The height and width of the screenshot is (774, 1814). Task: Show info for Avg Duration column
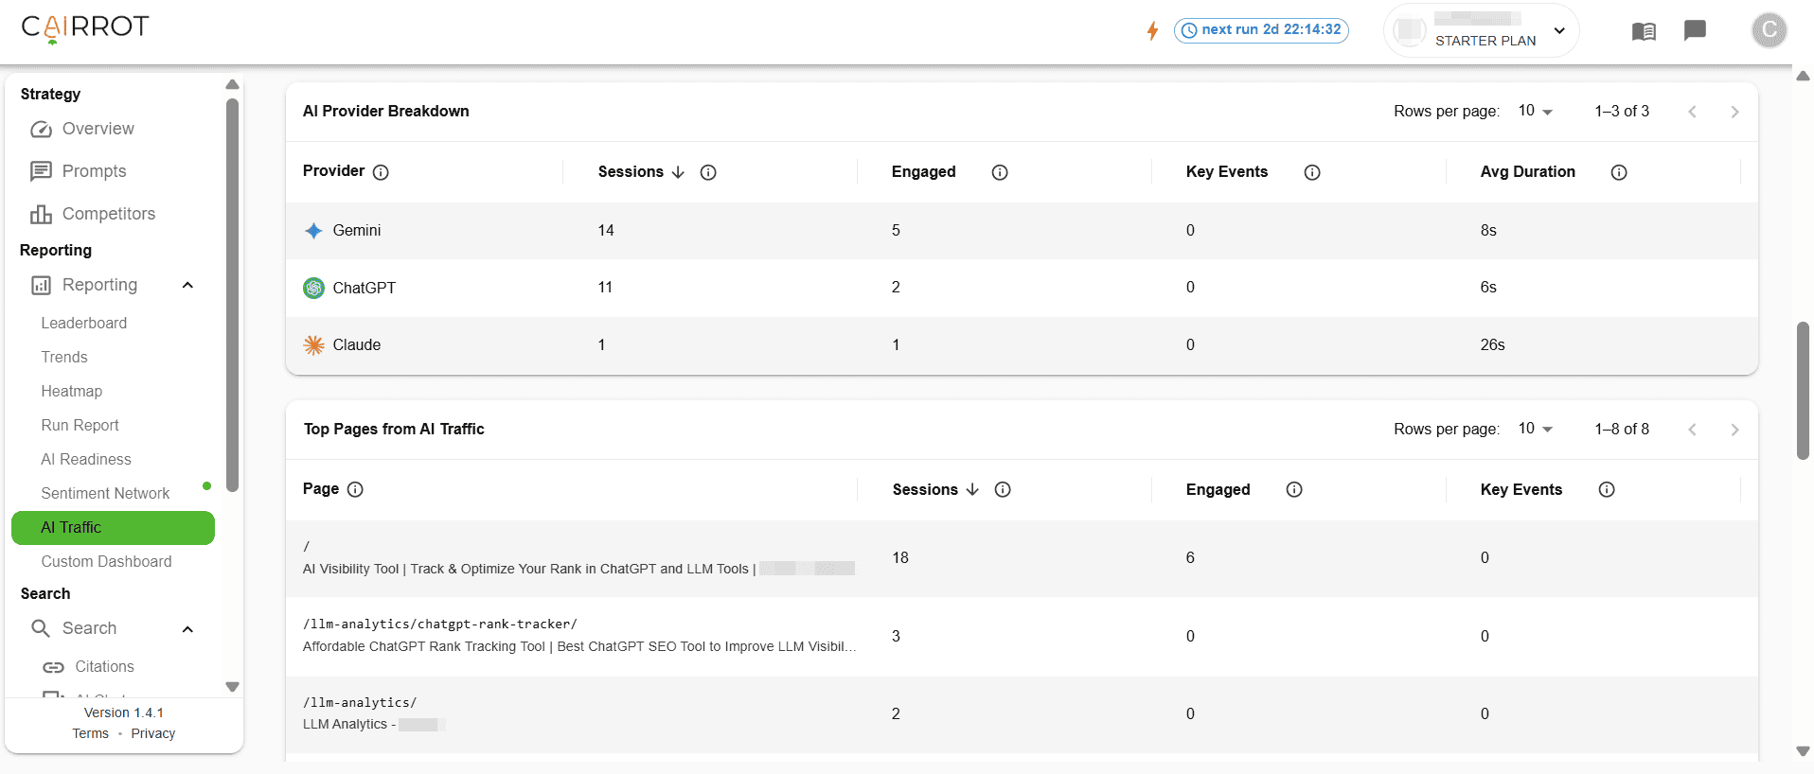[x=1619, y=172]
